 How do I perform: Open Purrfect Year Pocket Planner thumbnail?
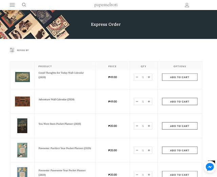pyautogui.click(x=22, y=150)
